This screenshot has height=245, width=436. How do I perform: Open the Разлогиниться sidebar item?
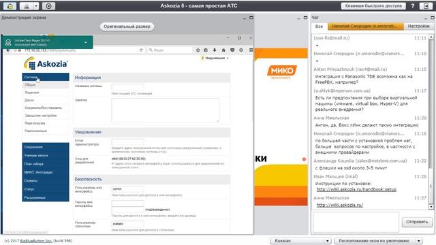tap(46, 131)
